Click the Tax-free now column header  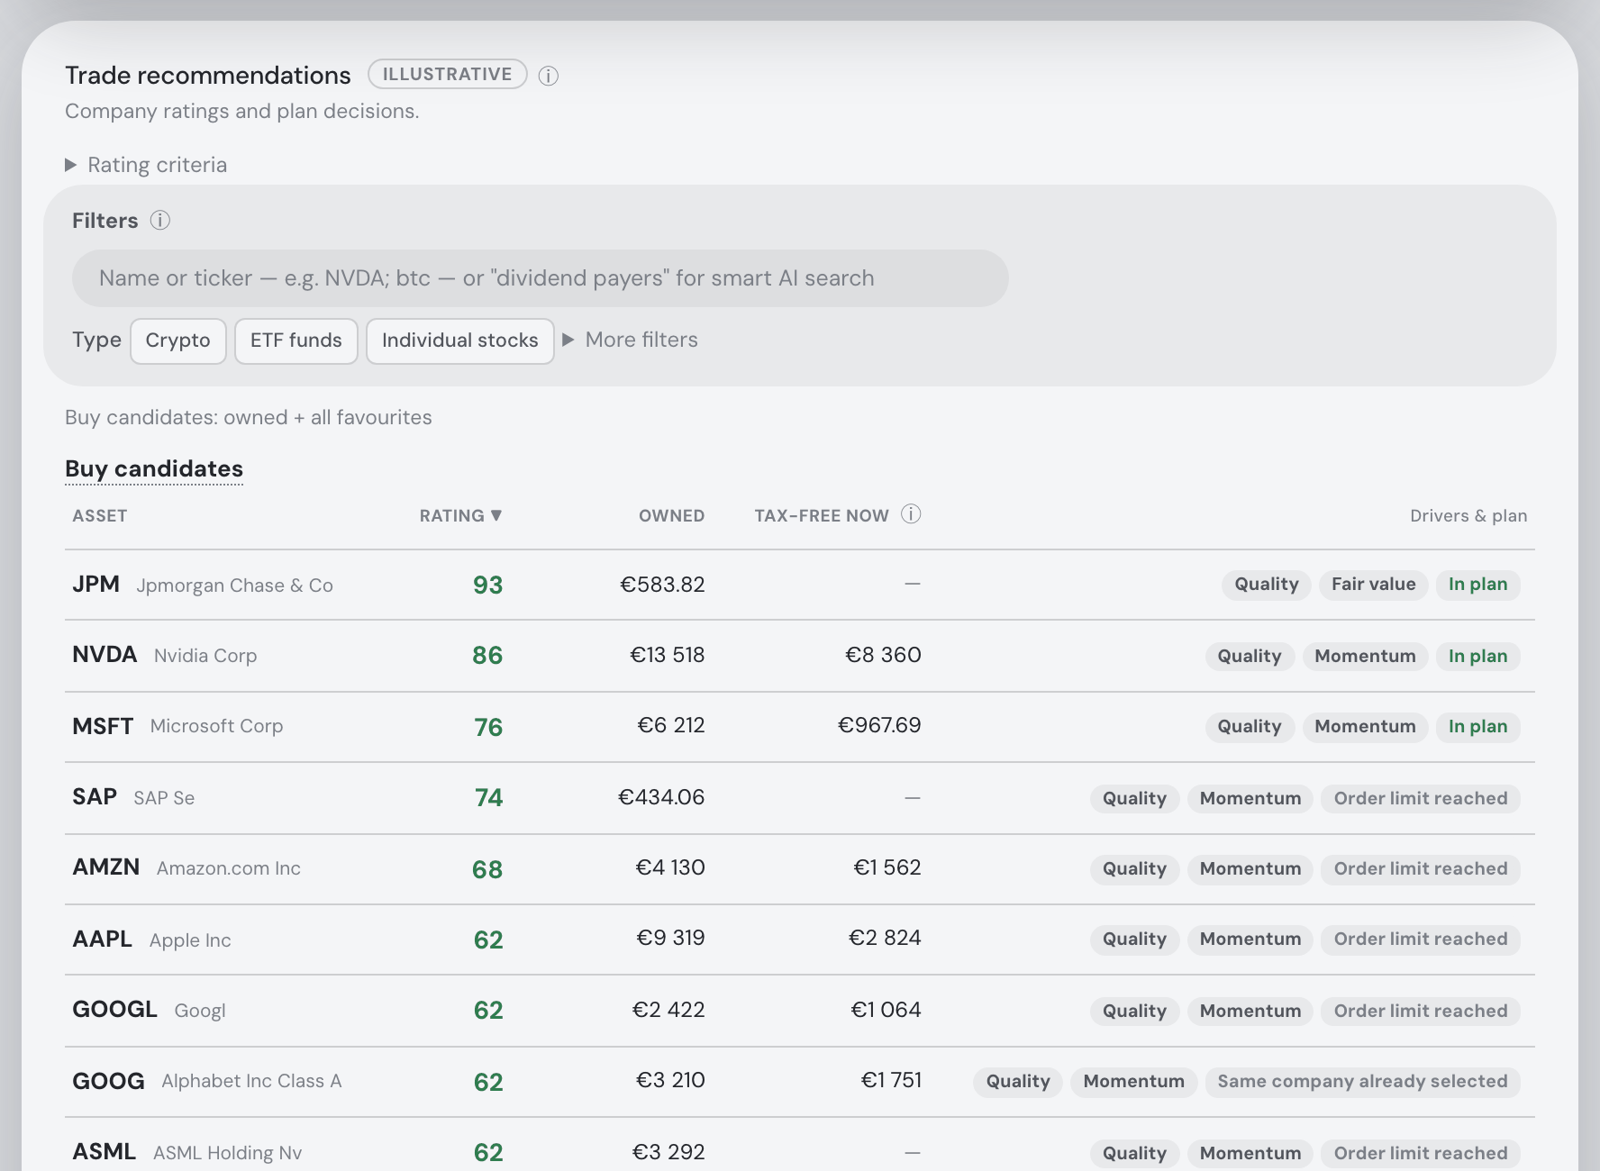point(822,516)
